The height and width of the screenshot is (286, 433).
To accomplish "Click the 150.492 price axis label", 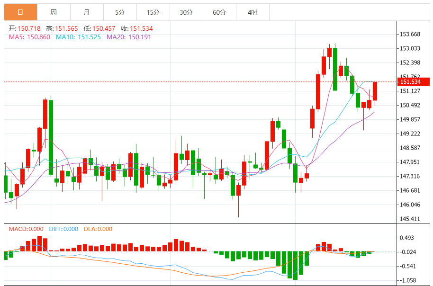I will (410, 105).
